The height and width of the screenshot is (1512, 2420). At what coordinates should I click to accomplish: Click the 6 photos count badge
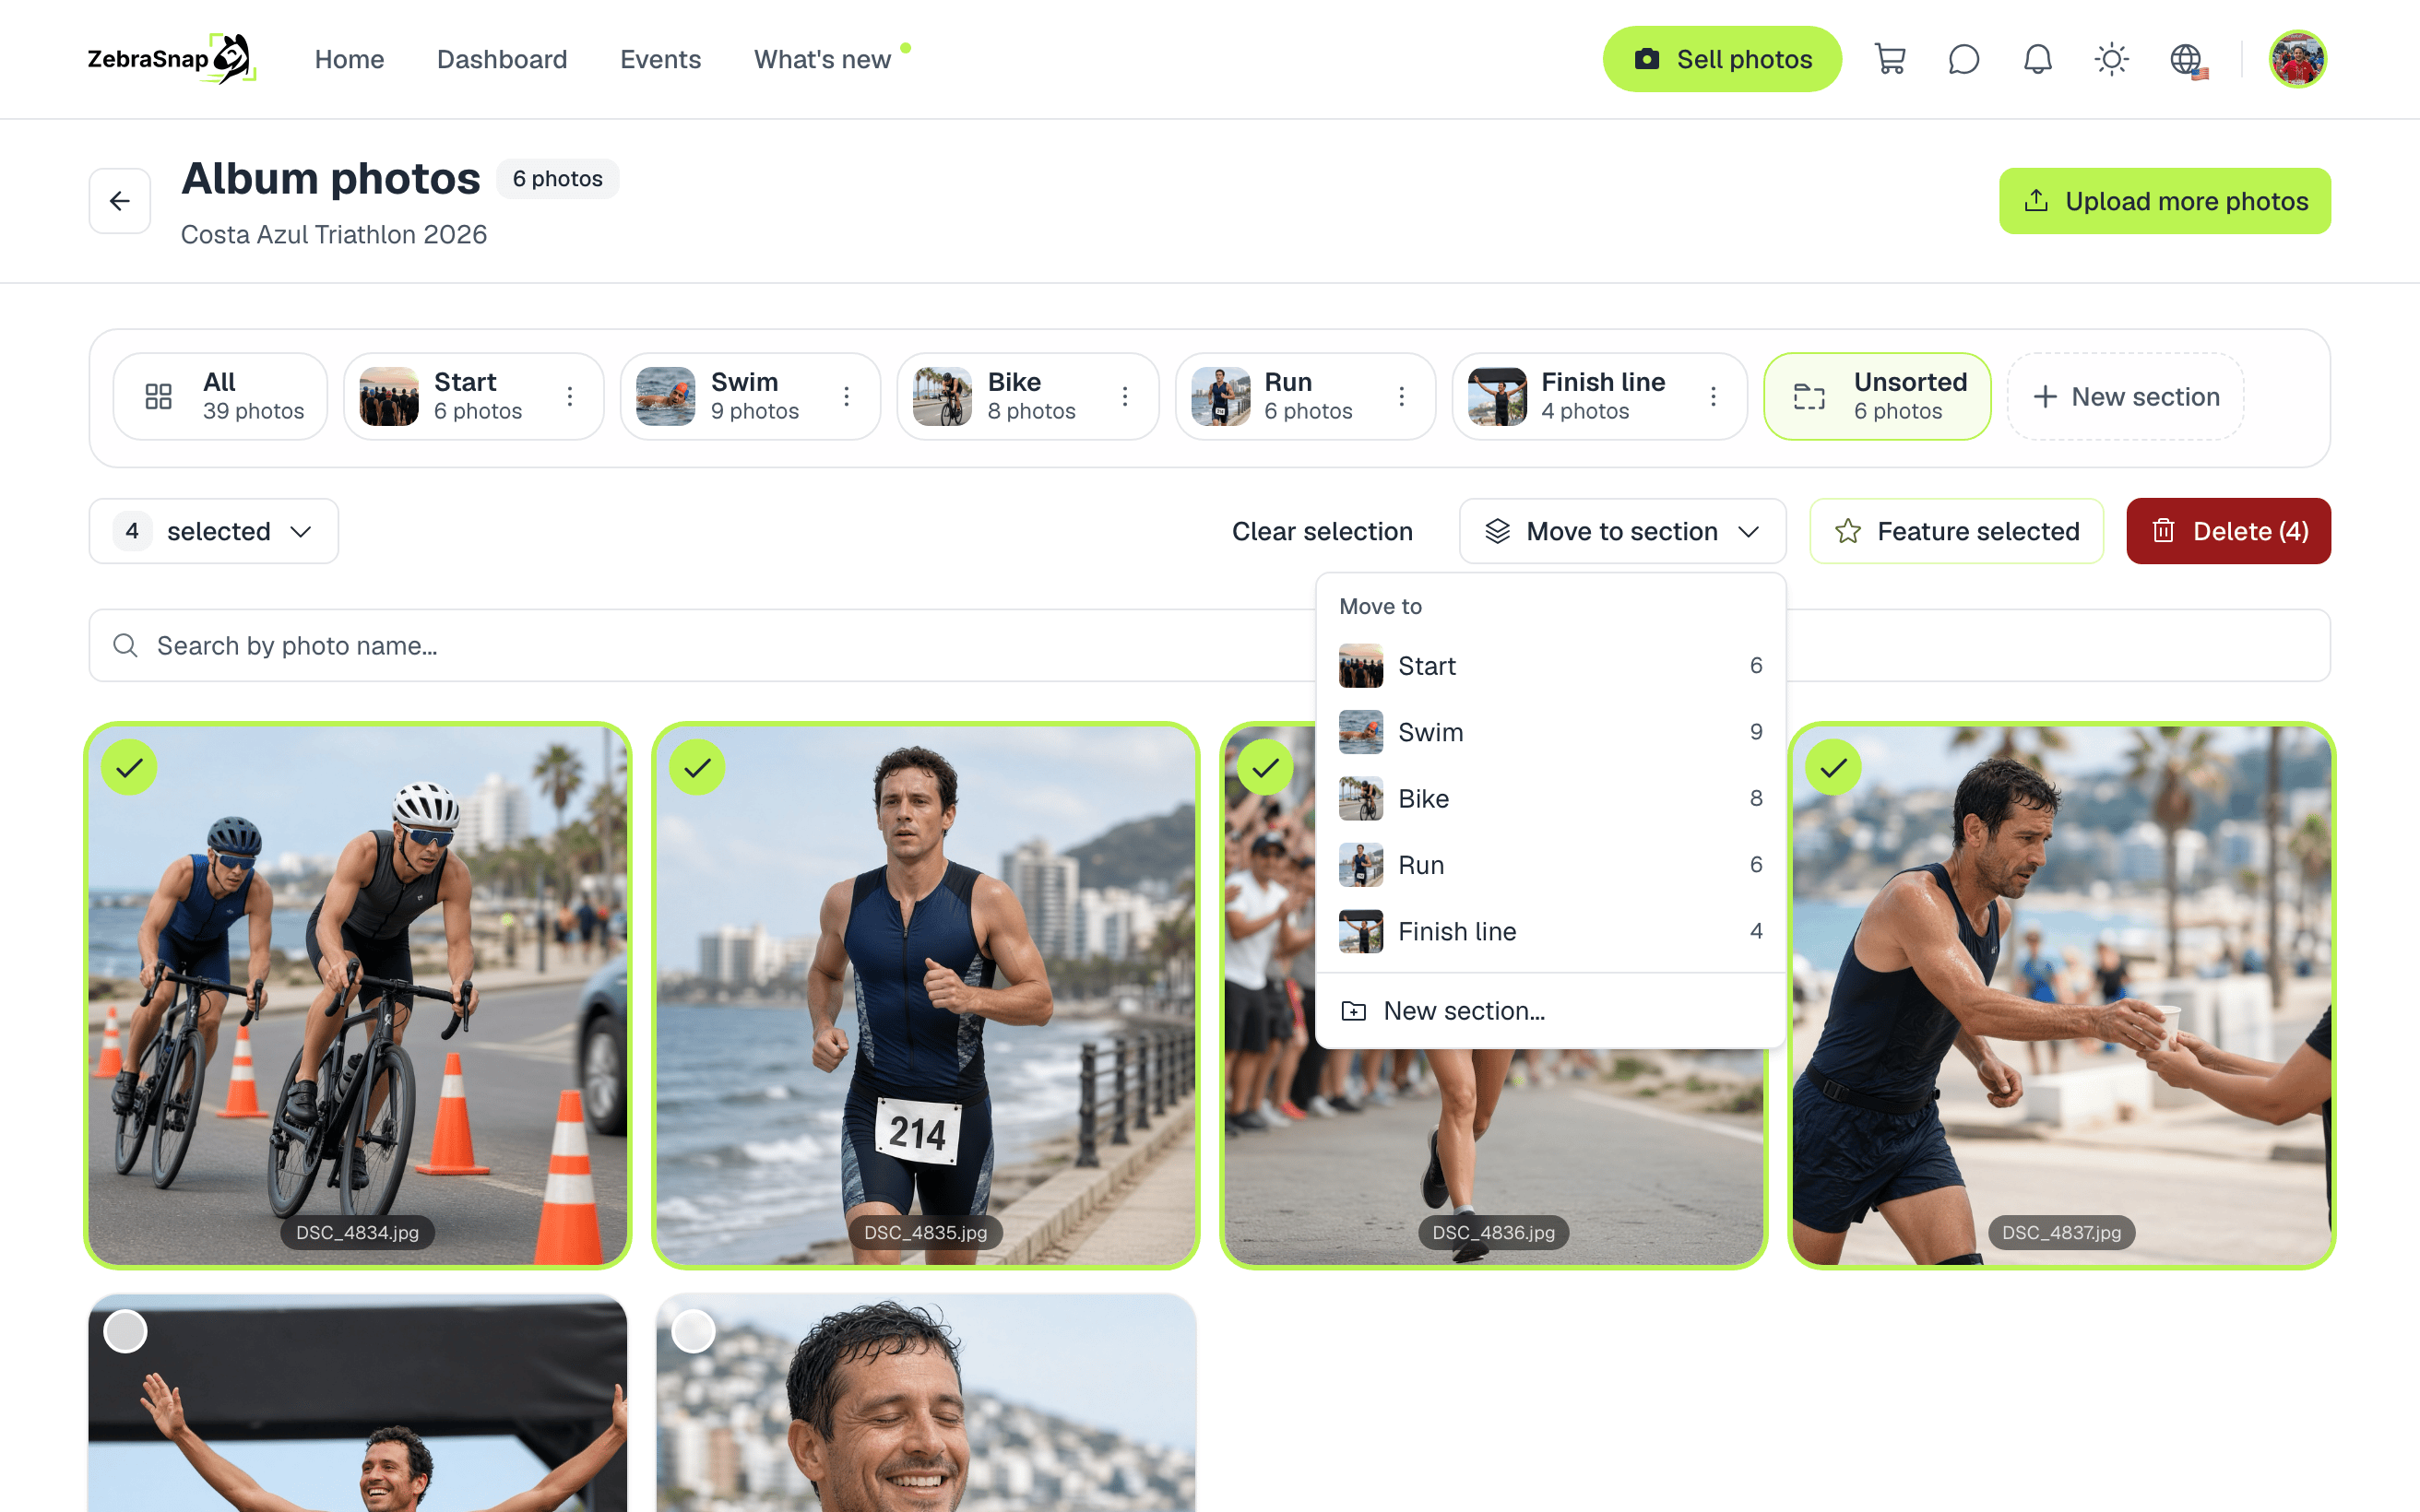[558, 178]
